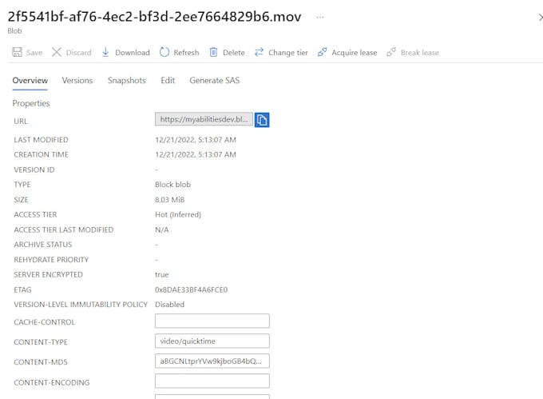
Task: Click the ETAG value 0x8DAE33BF4A6FCE0
Action: pyautogui.click(x=191, y=289)
